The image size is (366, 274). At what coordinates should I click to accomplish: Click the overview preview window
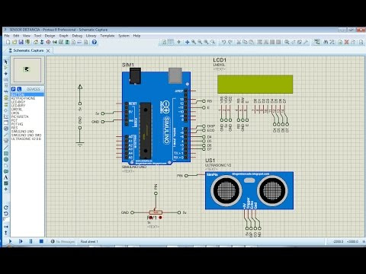coord(27,70)
